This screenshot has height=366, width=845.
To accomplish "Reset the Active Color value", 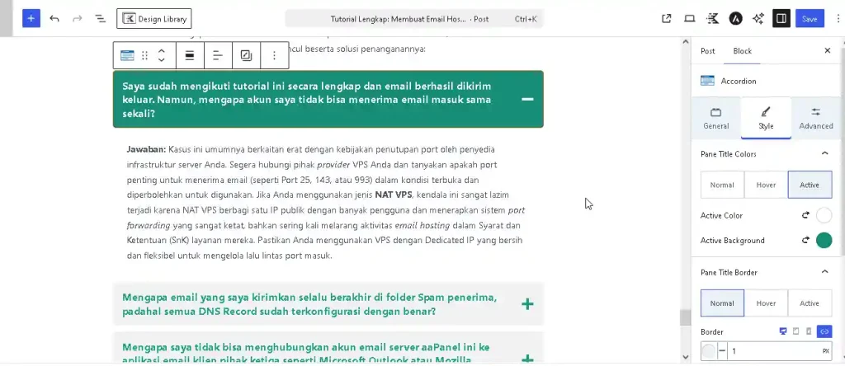I will (805, 215).
